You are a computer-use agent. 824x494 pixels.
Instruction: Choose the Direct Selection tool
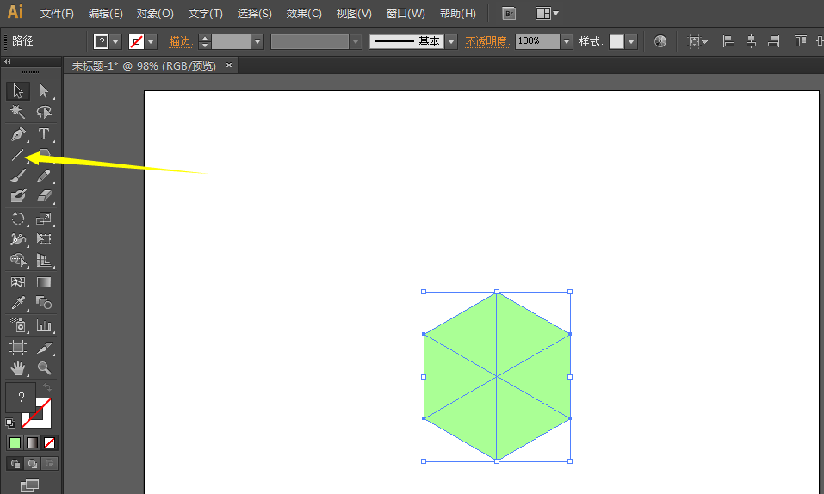click(x=44, y=91)
